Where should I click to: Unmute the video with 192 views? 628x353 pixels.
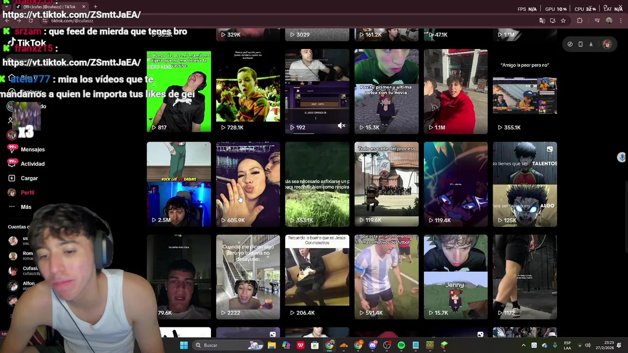point(341,126)
